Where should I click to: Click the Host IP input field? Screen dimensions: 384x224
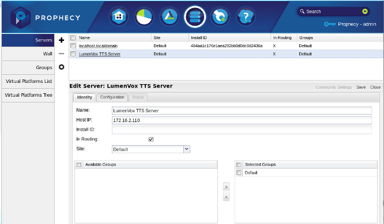[242, 120]
